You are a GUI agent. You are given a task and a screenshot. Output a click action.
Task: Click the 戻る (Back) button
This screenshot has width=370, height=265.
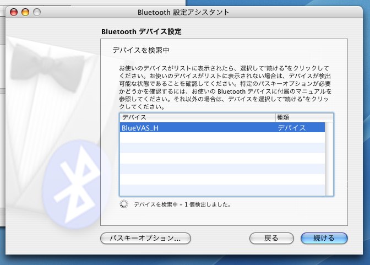(x=271, y=238)
